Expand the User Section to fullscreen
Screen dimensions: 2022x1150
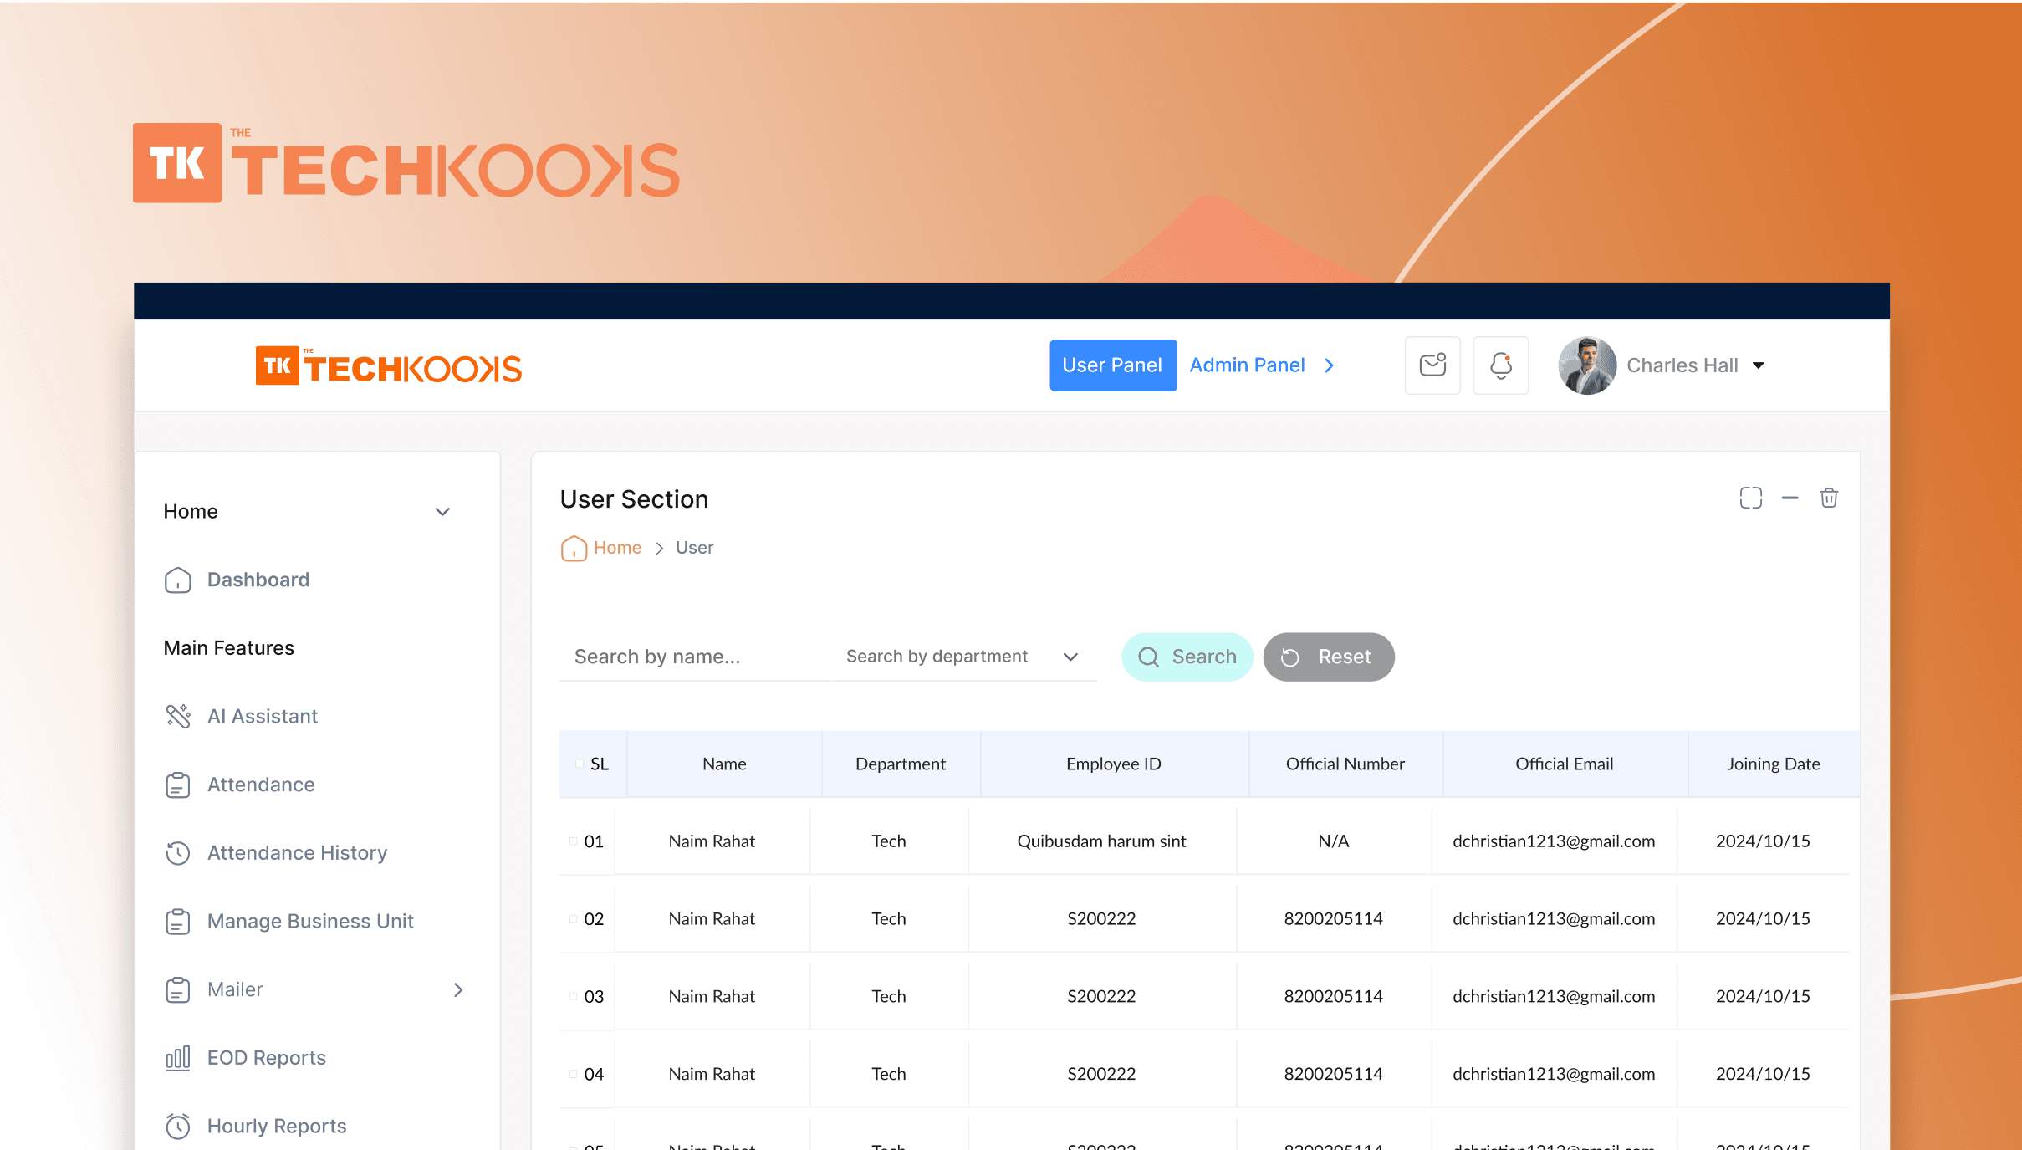1751,498
